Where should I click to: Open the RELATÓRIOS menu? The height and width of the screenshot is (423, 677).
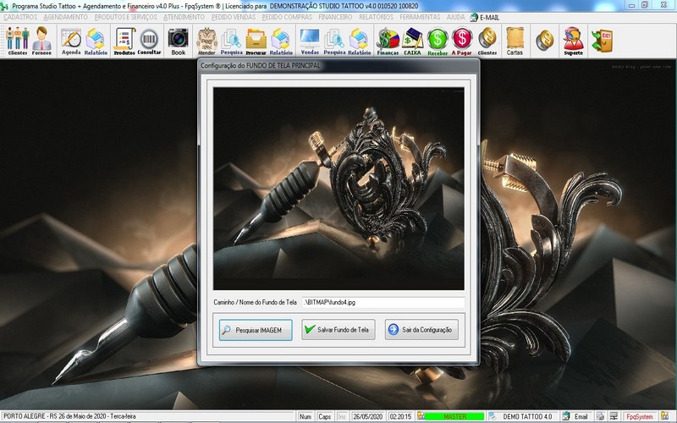(376, 17)
